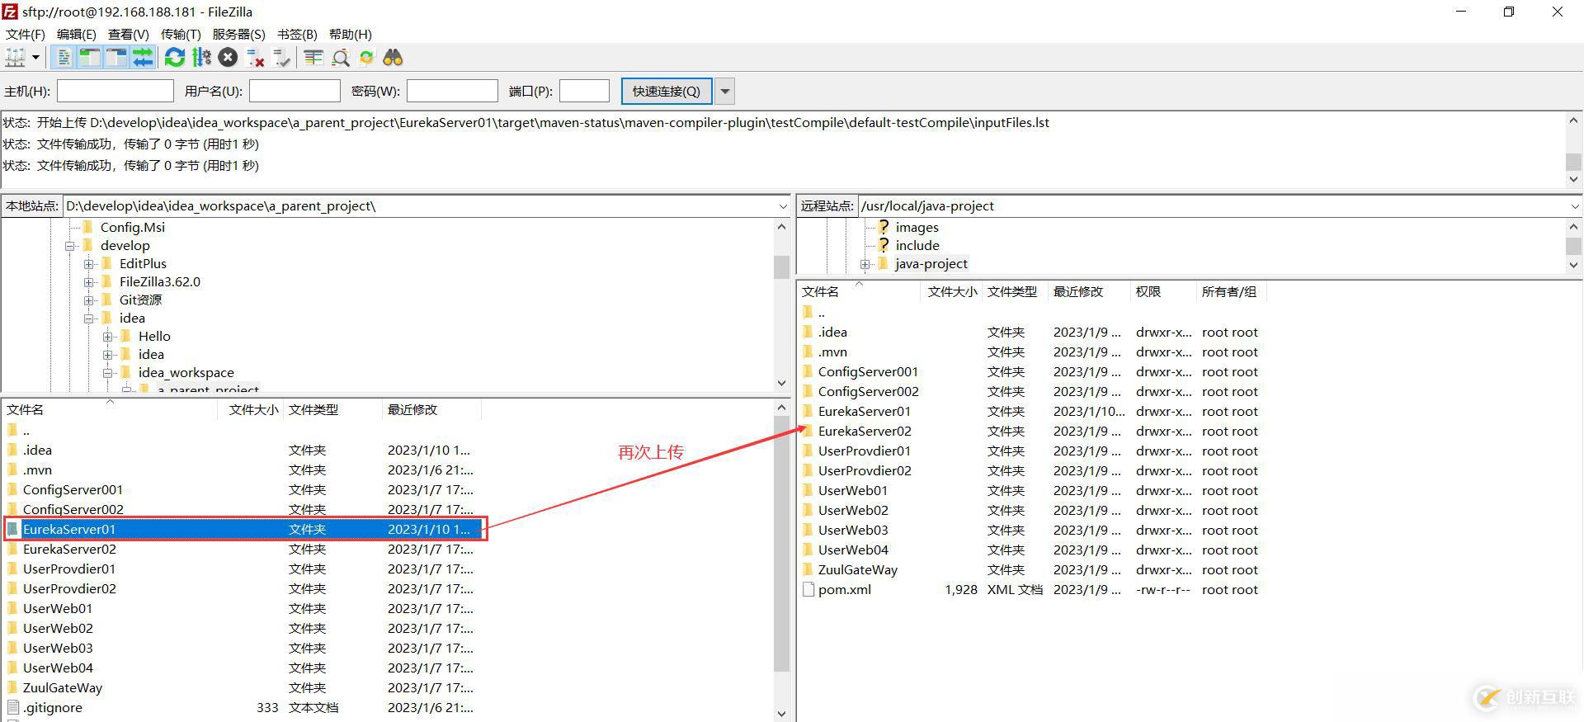Search files with binoculars icon
Viewport: 1584px width, 722px height.
point(393,58)
